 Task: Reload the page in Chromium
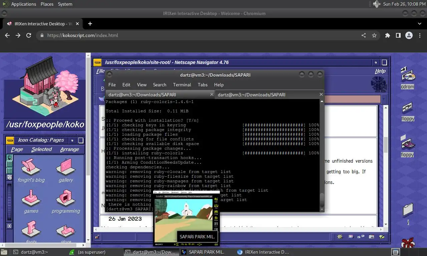(29, 35)
